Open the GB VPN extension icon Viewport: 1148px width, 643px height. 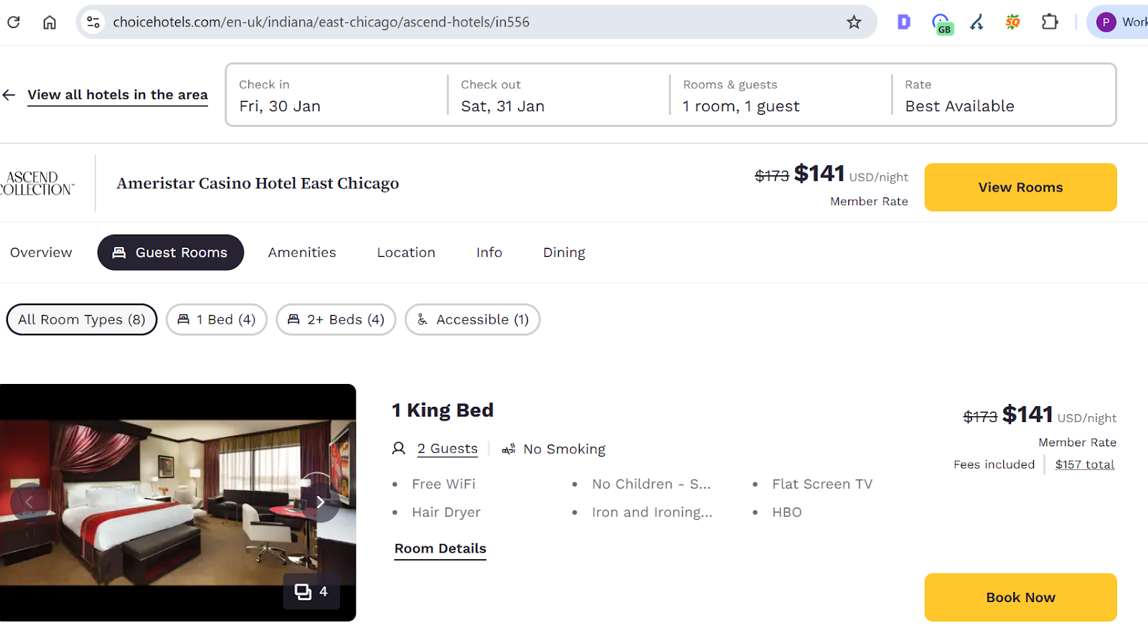(x=941, y=24)
